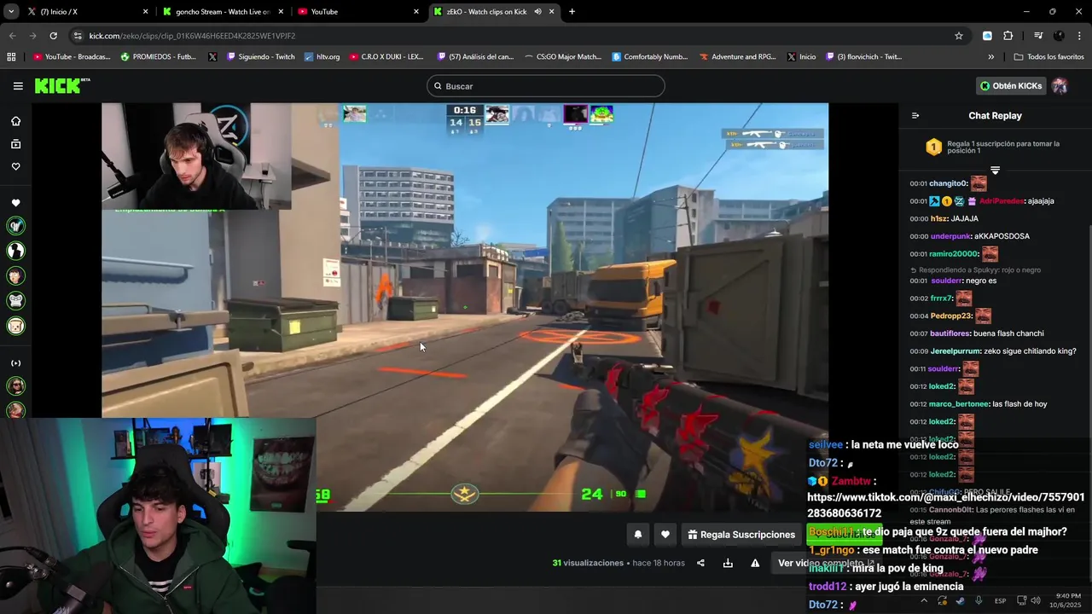Click the browser address bar URL

click(192, 36)
